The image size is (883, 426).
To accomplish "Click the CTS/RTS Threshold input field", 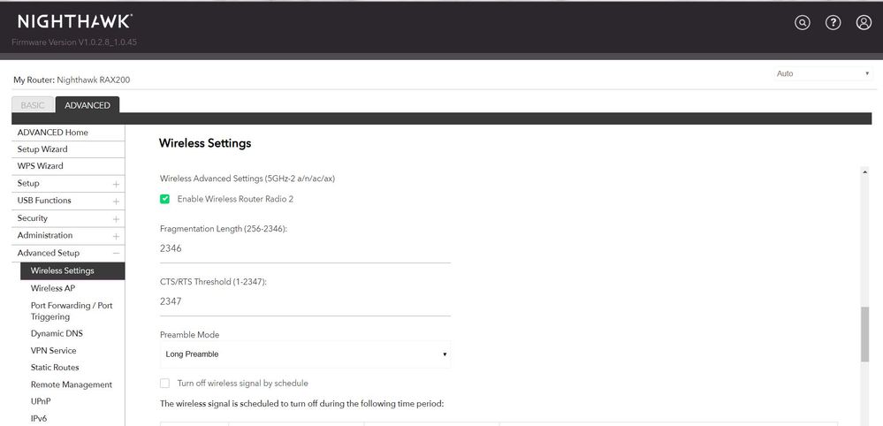I will pos(305,302).
